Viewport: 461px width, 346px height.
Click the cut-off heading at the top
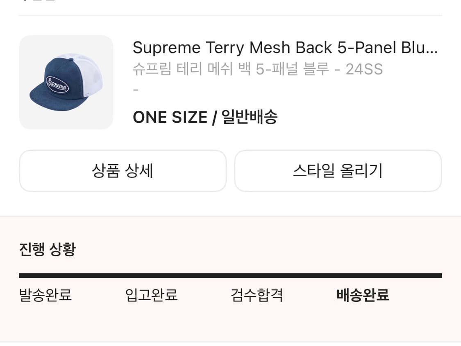[38, 2]
